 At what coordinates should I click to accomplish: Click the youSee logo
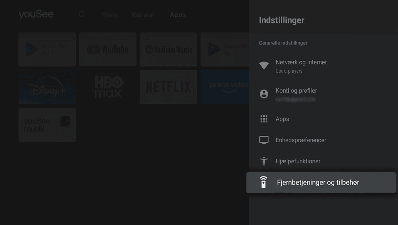[x=36, y=15]
